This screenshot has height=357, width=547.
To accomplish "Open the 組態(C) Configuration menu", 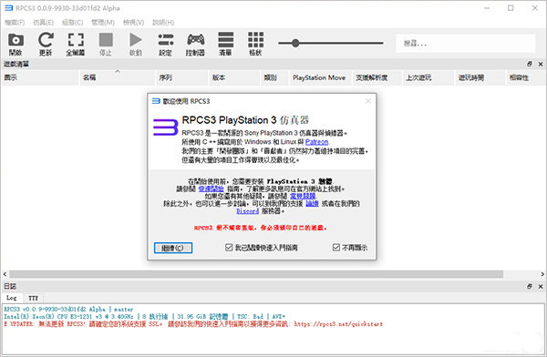I will tap(73, 22).
